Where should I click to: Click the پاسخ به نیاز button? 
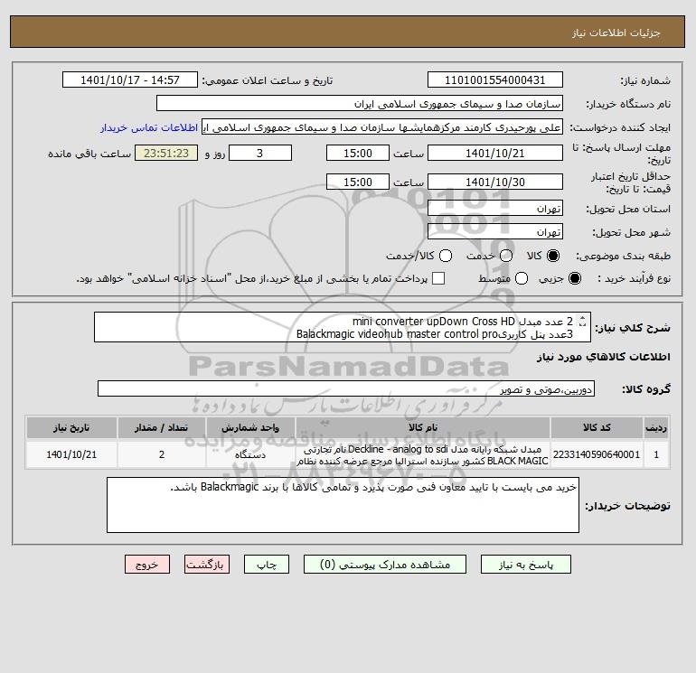525,565
